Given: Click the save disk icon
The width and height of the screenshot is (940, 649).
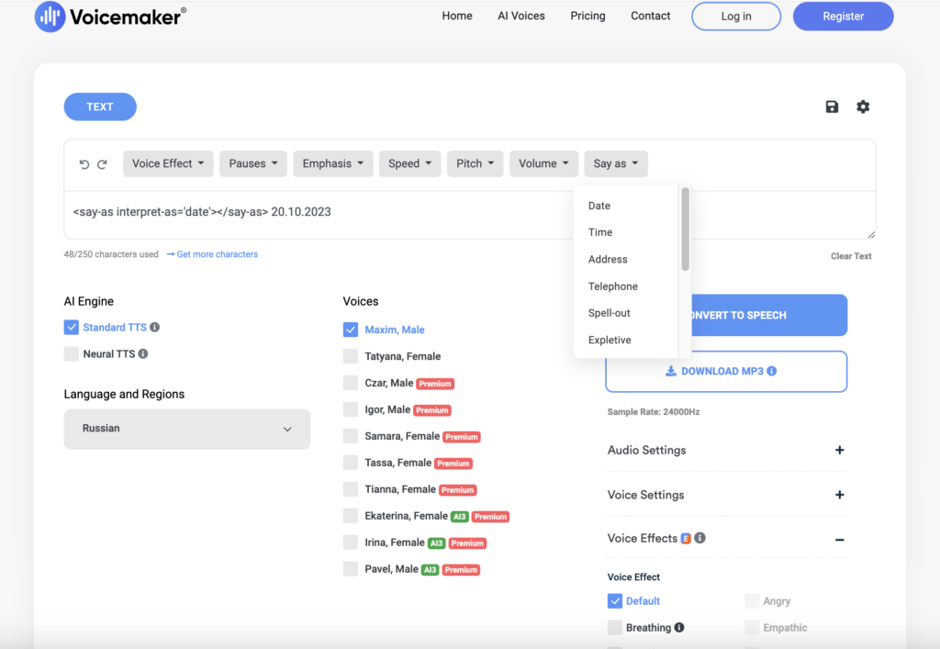Looking at the screenshot, I should [832, 107].
